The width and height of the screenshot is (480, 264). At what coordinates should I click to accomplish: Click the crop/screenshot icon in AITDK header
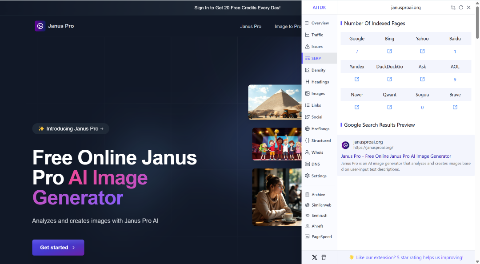coord(453,8)
